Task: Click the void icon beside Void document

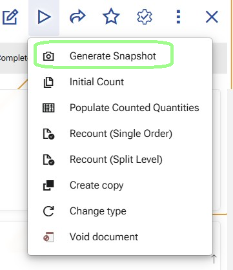Action: [48, 237]
